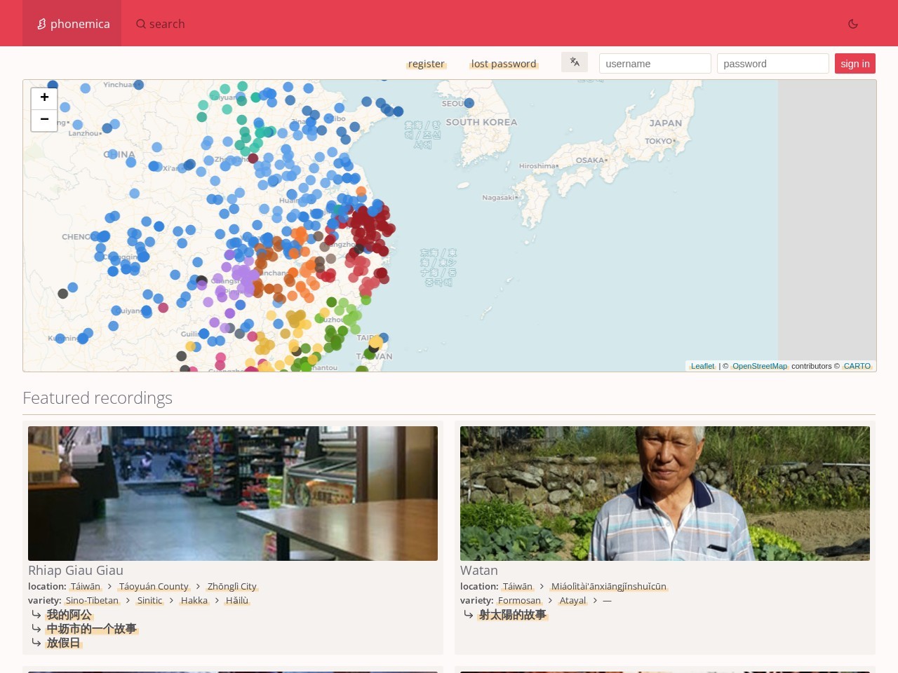Open the Rhiap Giau Giau recording thumbnail
The height and width of the screenshot is (673, 898).
pos(233,494)
